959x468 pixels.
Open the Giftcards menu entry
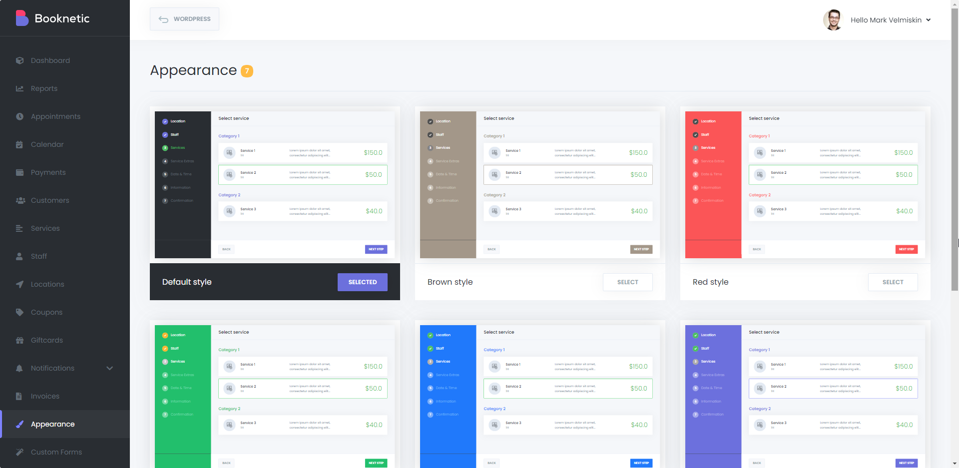point(65,340)
